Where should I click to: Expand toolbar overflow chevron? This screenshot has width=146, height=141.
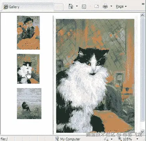click(x=143, y=4)
